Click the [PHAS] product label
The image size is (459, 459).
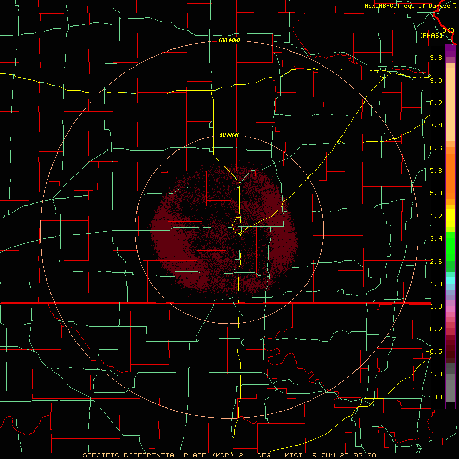click(x=431, y=35)
